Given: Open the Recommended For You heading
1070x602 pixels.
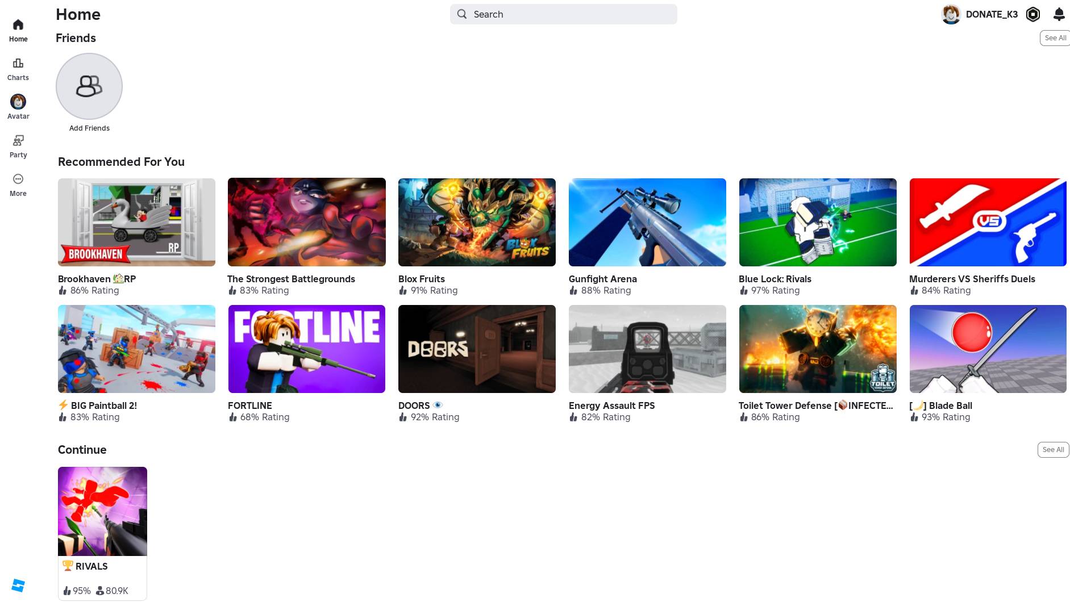Looking at the screenshot, I should [x=121, y=162].
